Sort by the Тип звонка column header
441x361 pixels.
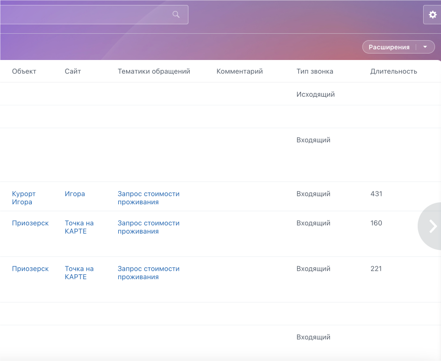point(315,71)
